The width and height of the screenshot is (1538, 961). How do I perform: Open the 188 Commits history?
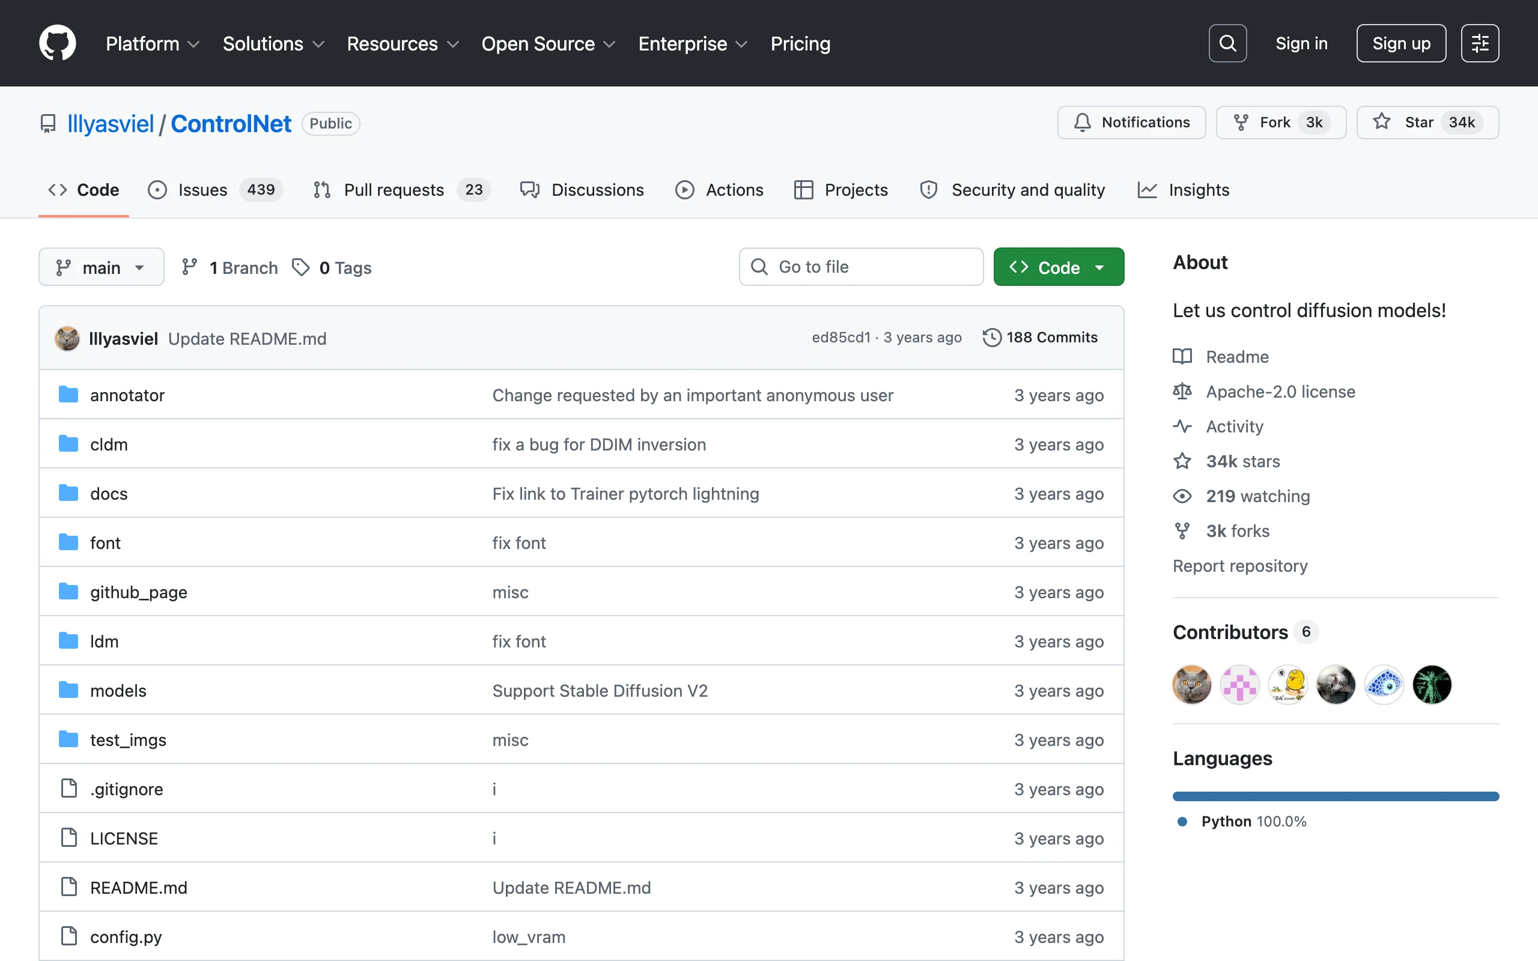1041,338
